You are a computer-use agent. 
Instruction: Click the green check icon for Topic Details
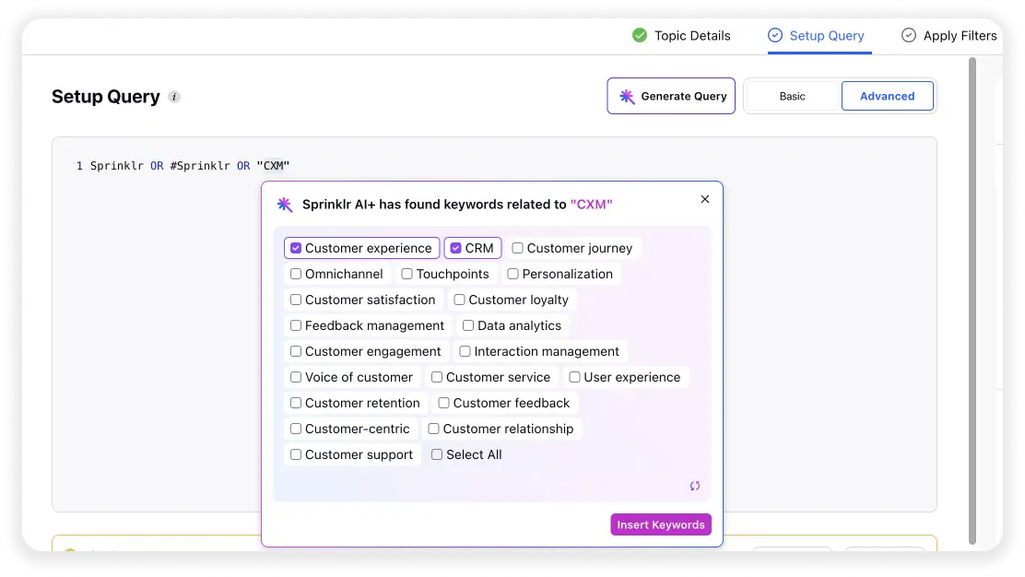point(640,35)
